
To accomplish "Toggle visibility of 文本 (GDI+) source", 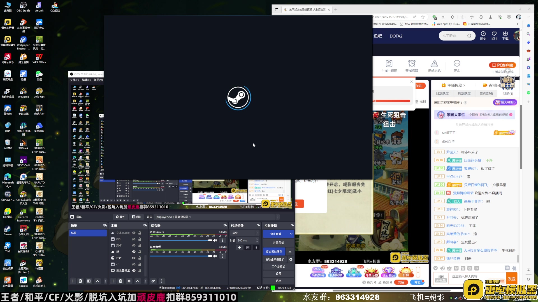I will pos(134,233).
